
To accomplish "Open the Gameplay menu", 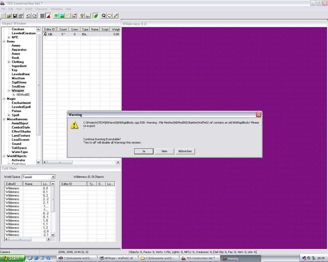I will tap(56, 9).
